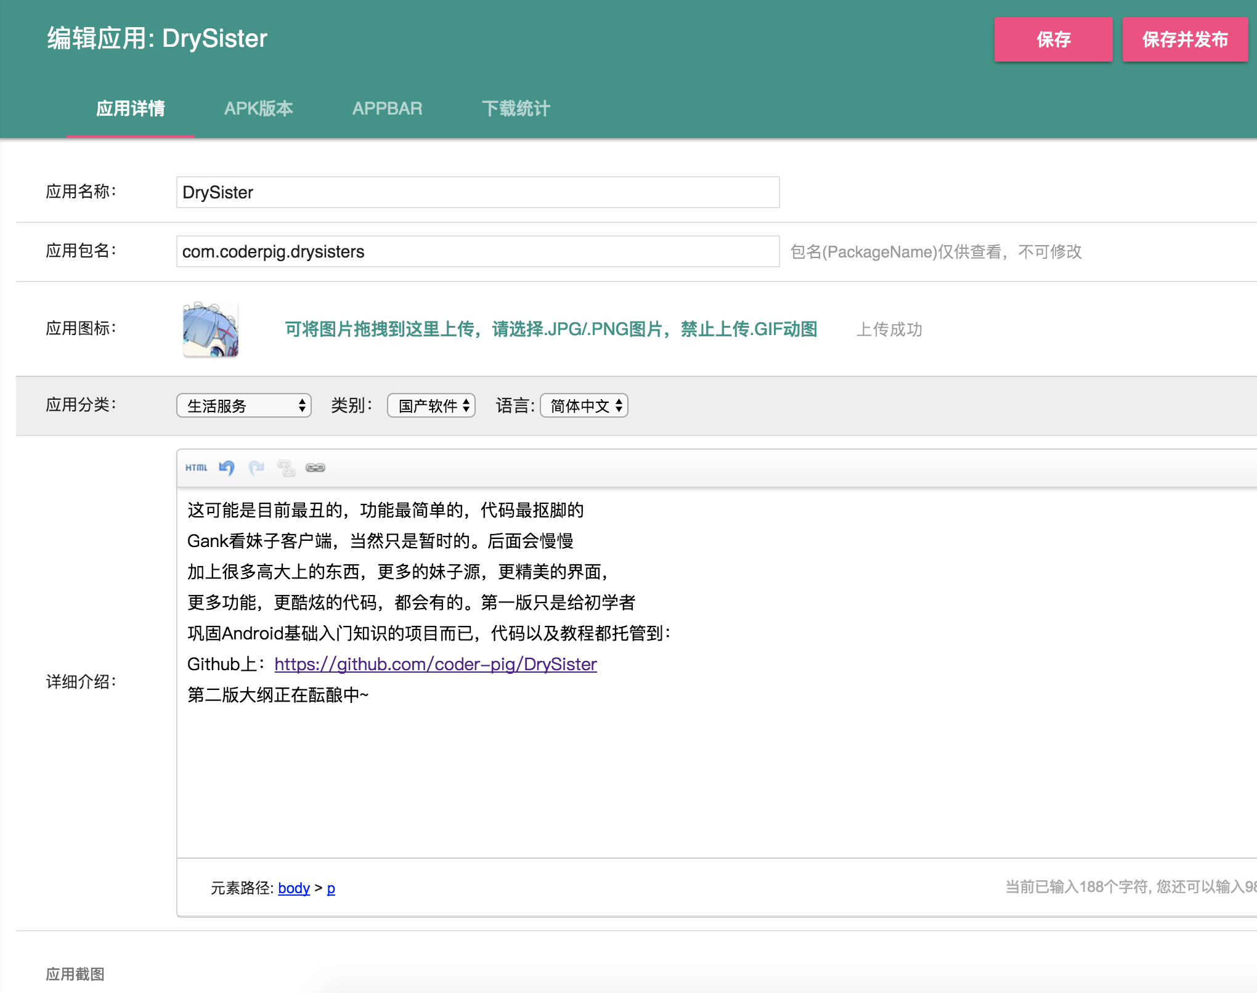Click the image upload drop-zone text
The height and width of the screenshot is (993, 1257).
551,330
